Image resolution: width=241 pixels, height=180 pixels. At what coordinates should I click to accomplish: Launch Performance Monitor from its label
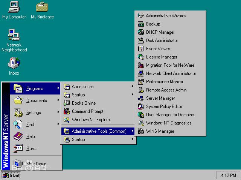[165, 82]
